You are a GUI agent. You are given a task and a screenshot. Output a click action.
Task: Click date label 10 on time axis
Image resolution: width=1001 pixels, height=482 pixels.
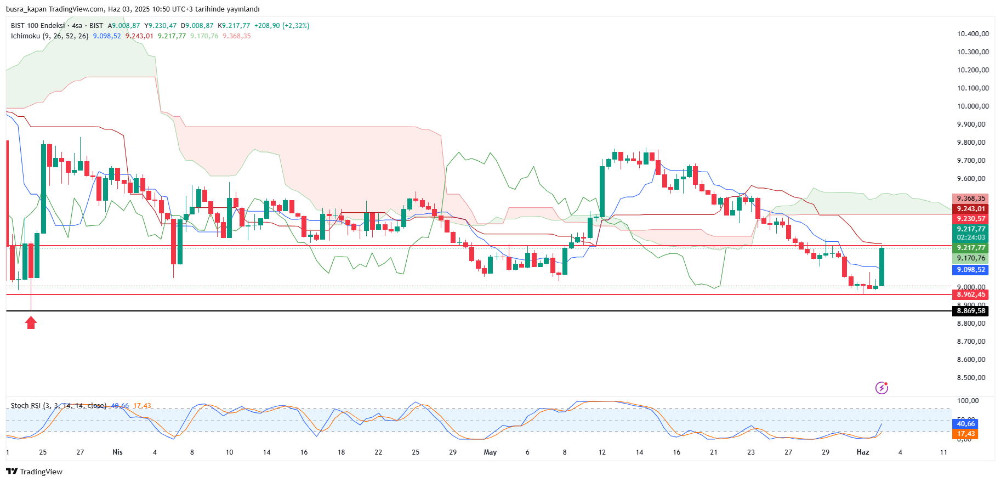coord(229,452)
